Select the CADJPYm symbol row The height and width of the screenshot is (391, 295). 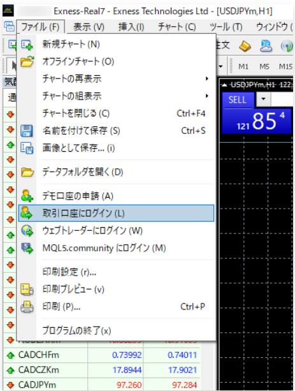[102, 384]
